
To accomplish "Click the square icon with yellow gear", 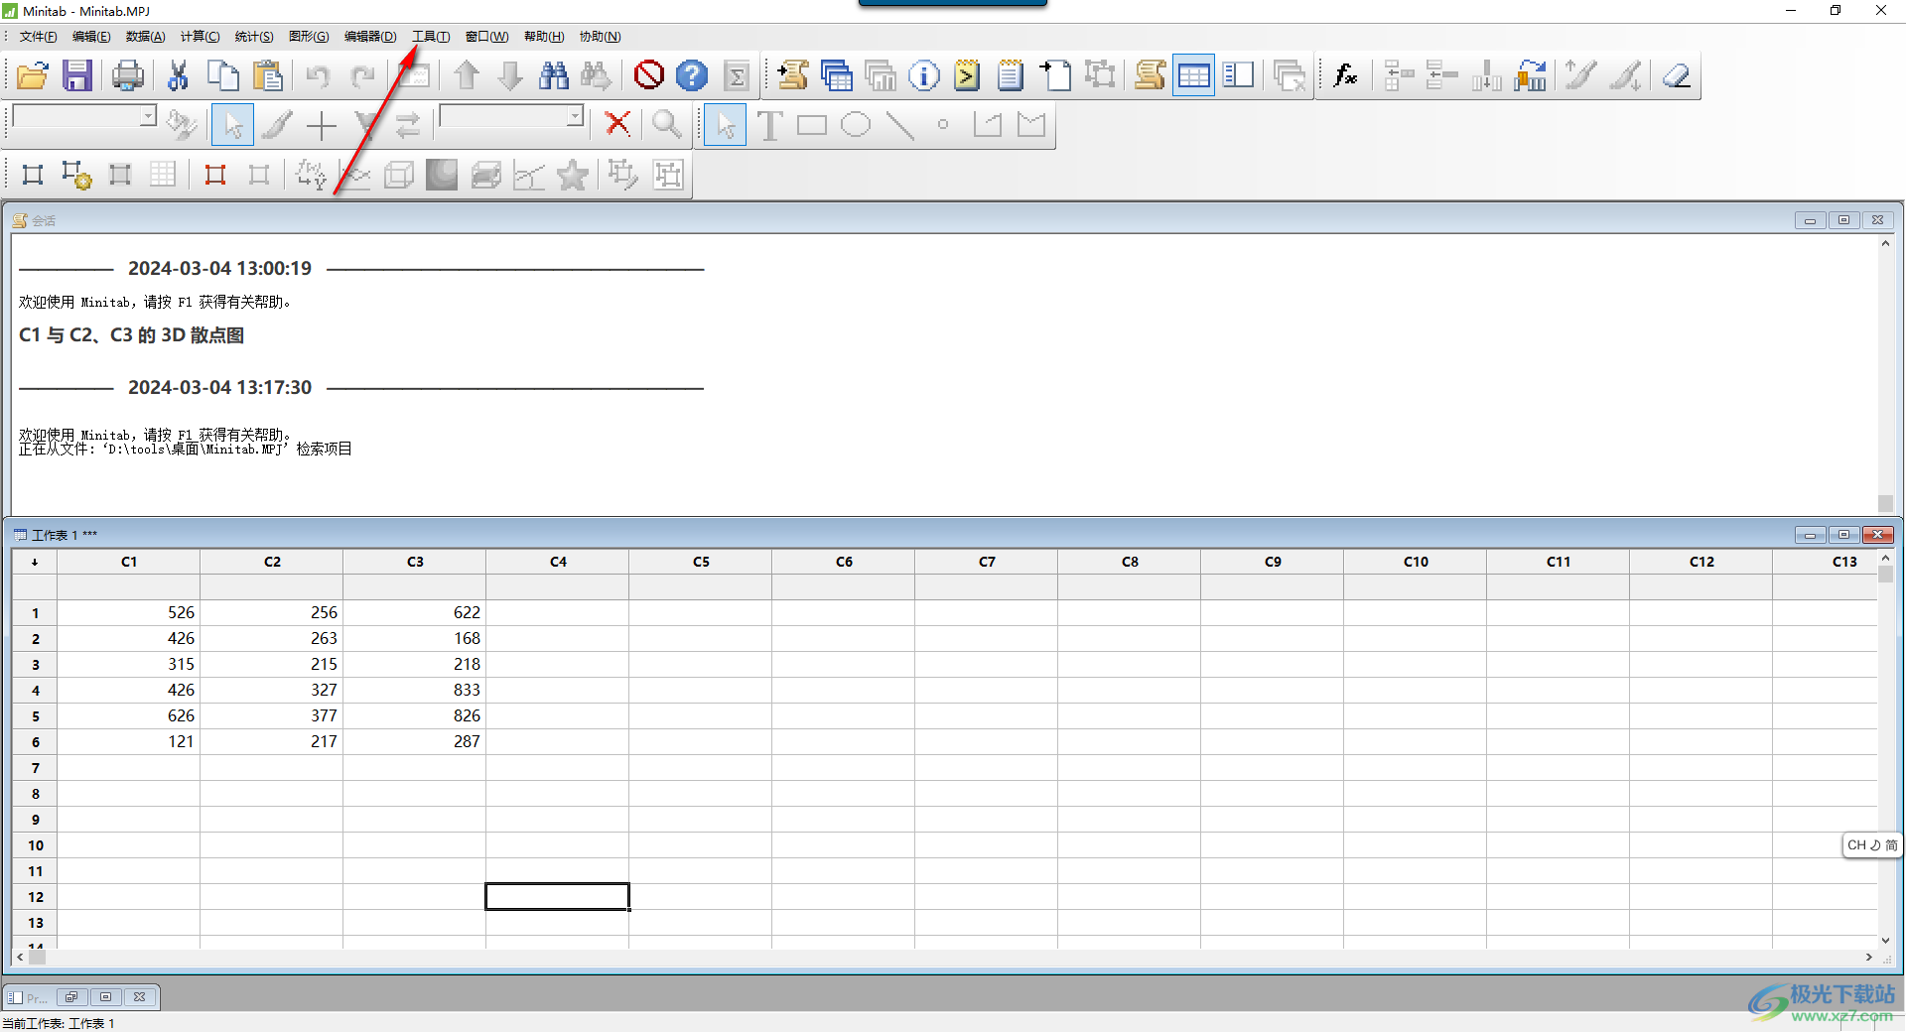I will click(x=76, y=175).
